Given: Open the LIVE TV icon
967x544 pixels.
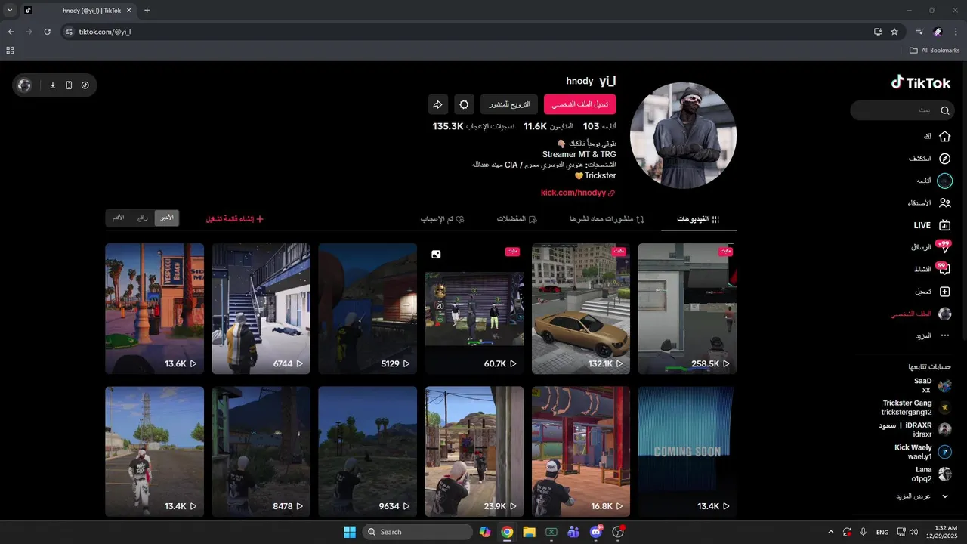Looking at the screenshot, I should click(944, 225).
